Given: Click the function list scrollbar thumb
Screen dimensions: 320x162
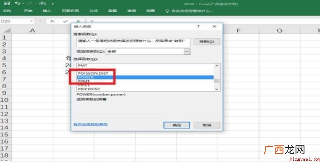Looking at the screenshot, I should point(217,81).
